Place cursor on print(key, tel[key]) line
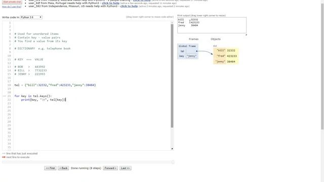This screenshot has height=182, width=324. 43,100
